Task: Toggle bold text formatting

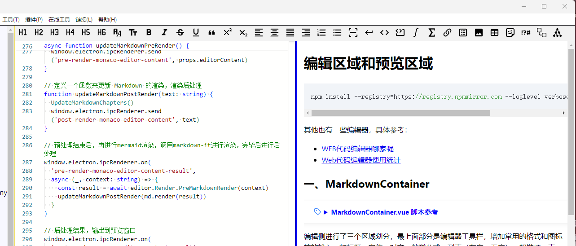Action: (149, 32)
